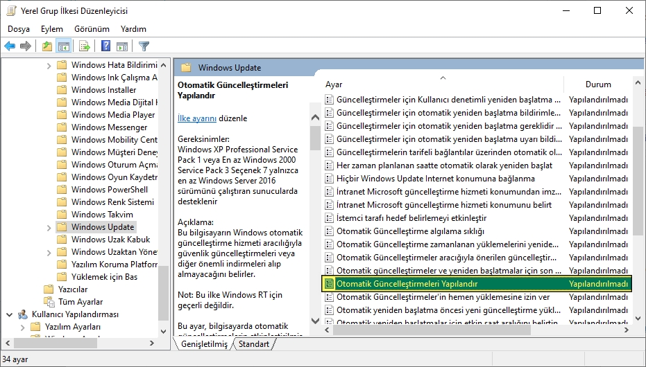Select Windows Oyun Kaydetme tree item
Screen dimensions: 646x367
(114, 177)
